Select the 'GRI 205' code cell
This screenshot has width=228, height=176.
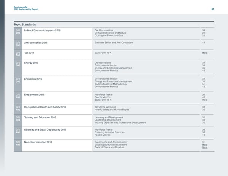point(18,45)
